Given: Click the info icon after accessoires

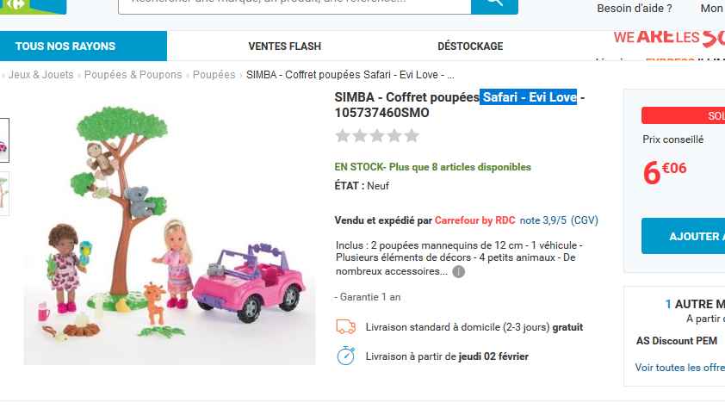Looking at the screenshot, I should pos(458,272).
